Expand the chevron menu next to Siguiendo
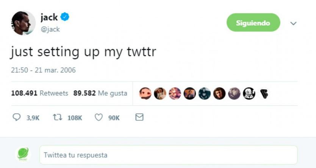Viewport: 316px width, 168px height. coord(293,23)
